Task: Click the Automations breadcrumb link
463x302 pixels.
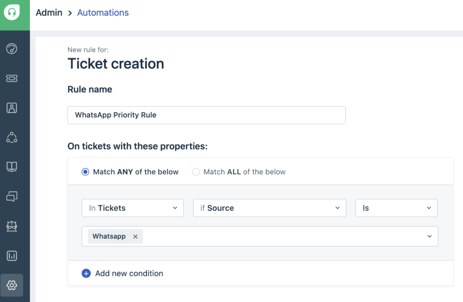Action: pos(103,13)
